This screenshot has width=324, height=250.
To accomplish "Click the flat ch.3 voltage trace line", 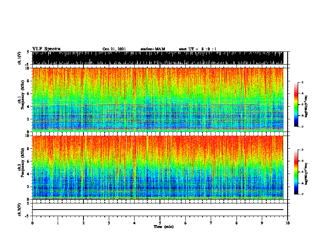I will click(158, 210).
